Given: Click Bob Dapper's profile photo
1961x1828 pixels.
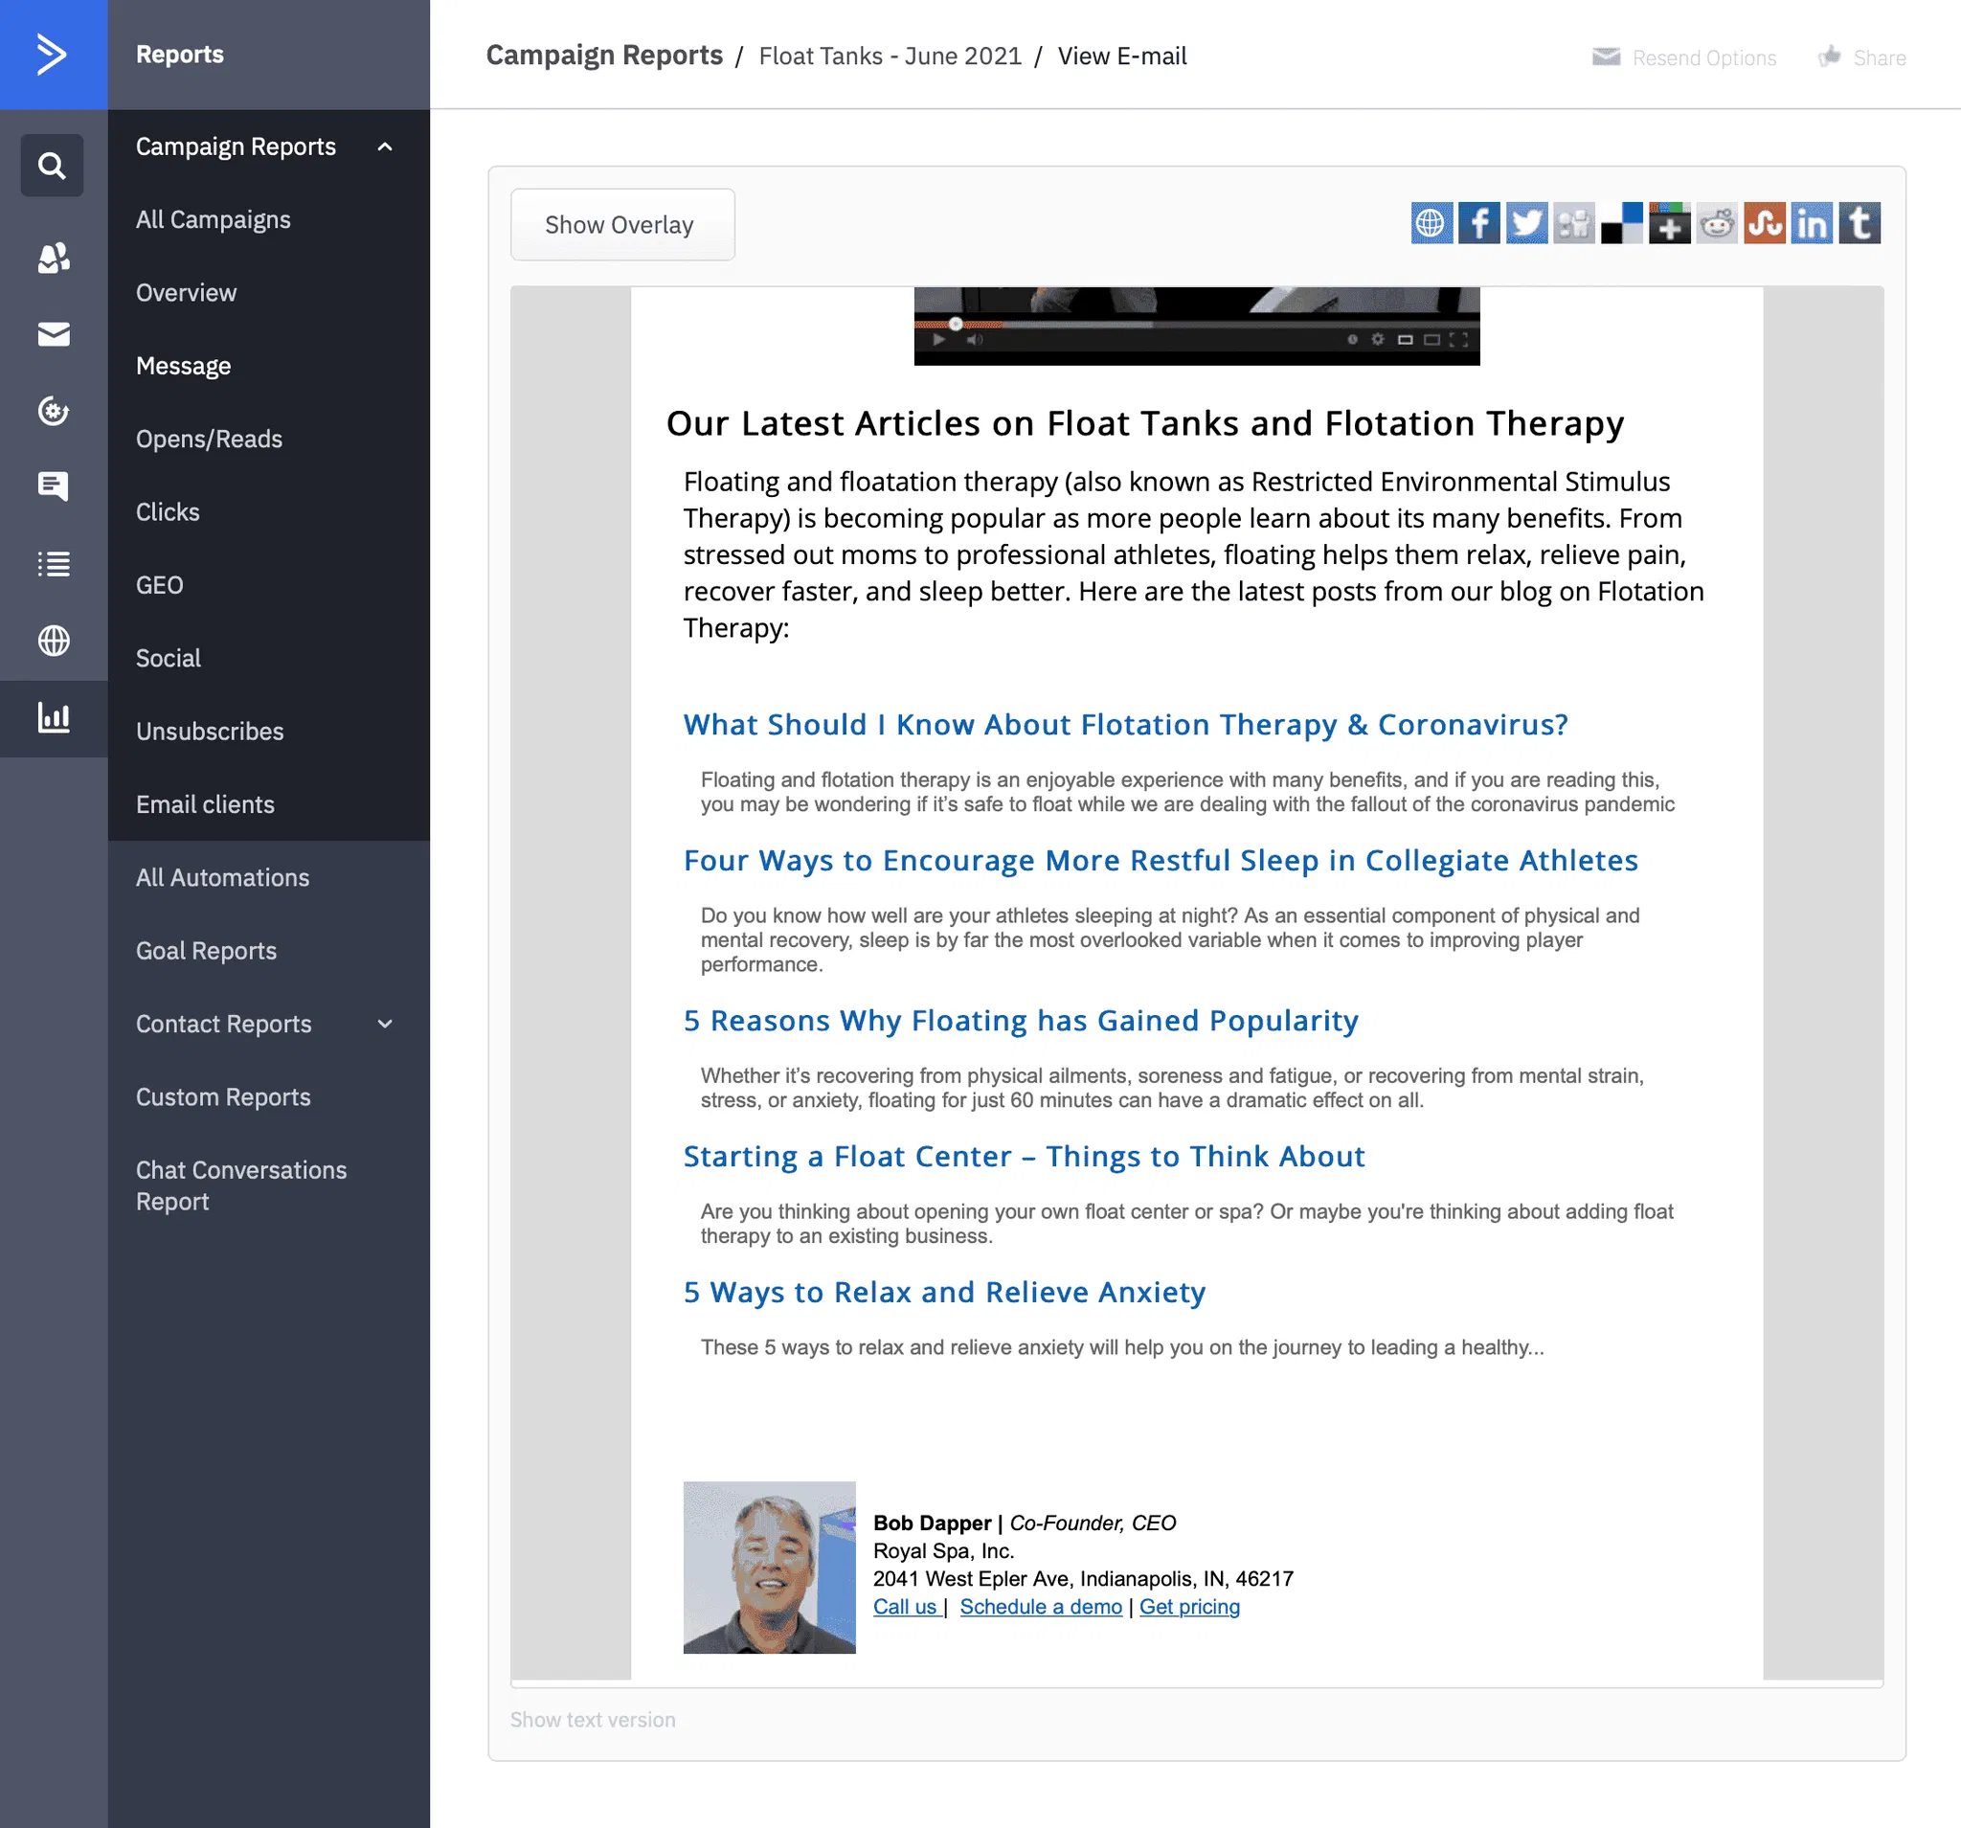Looking at the screenshot, I should (769, 1566).
